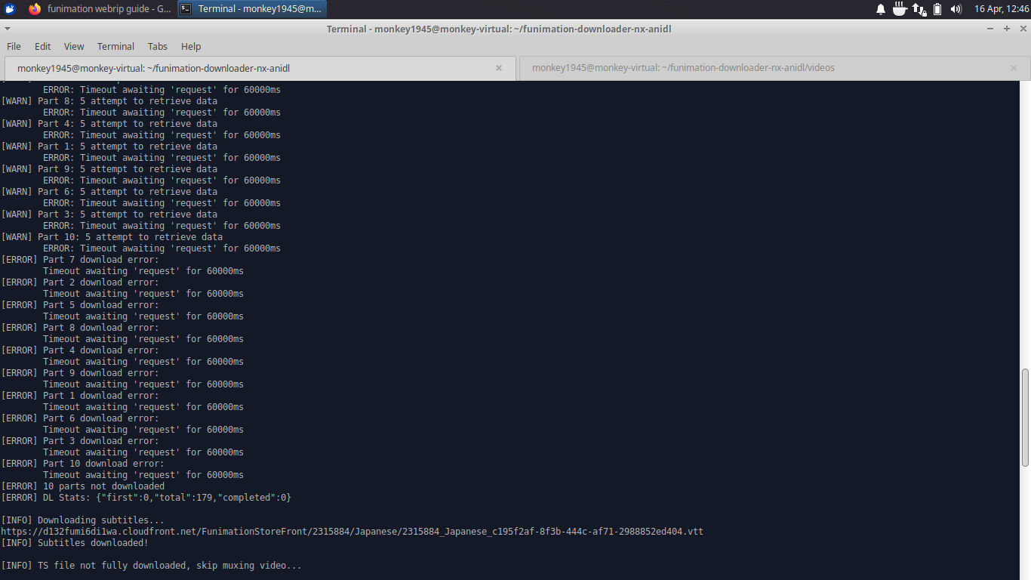Open the Help menu
Screen dimensions: 1031x580
click(190, 46)
